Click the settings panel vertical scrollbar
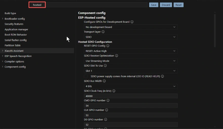Viewport: 223px width, 129px height. (215, 30)
